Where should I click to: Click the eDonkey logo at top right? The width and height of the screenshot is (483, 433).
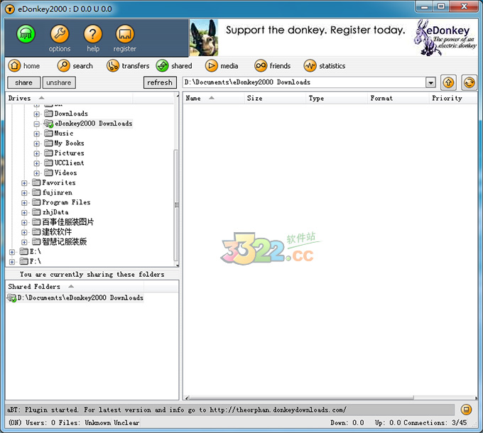pos(445,38)
